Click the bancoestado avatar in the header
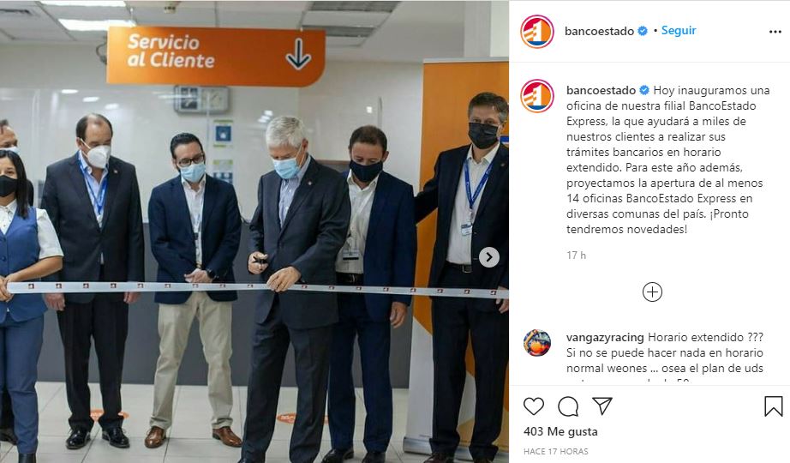Viewport: 790px width, 463px height. click(x=537, y=31)
